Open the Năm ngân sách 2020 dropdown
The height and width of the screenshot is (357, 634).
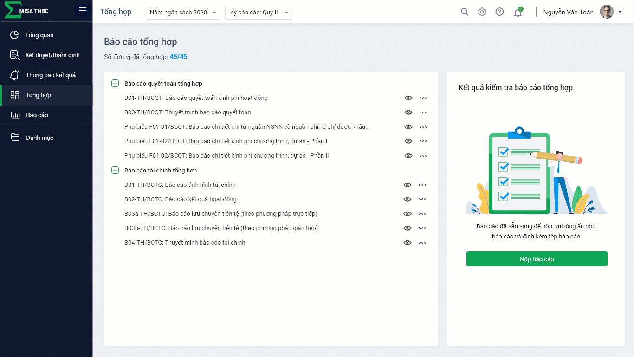pos(183,12)
